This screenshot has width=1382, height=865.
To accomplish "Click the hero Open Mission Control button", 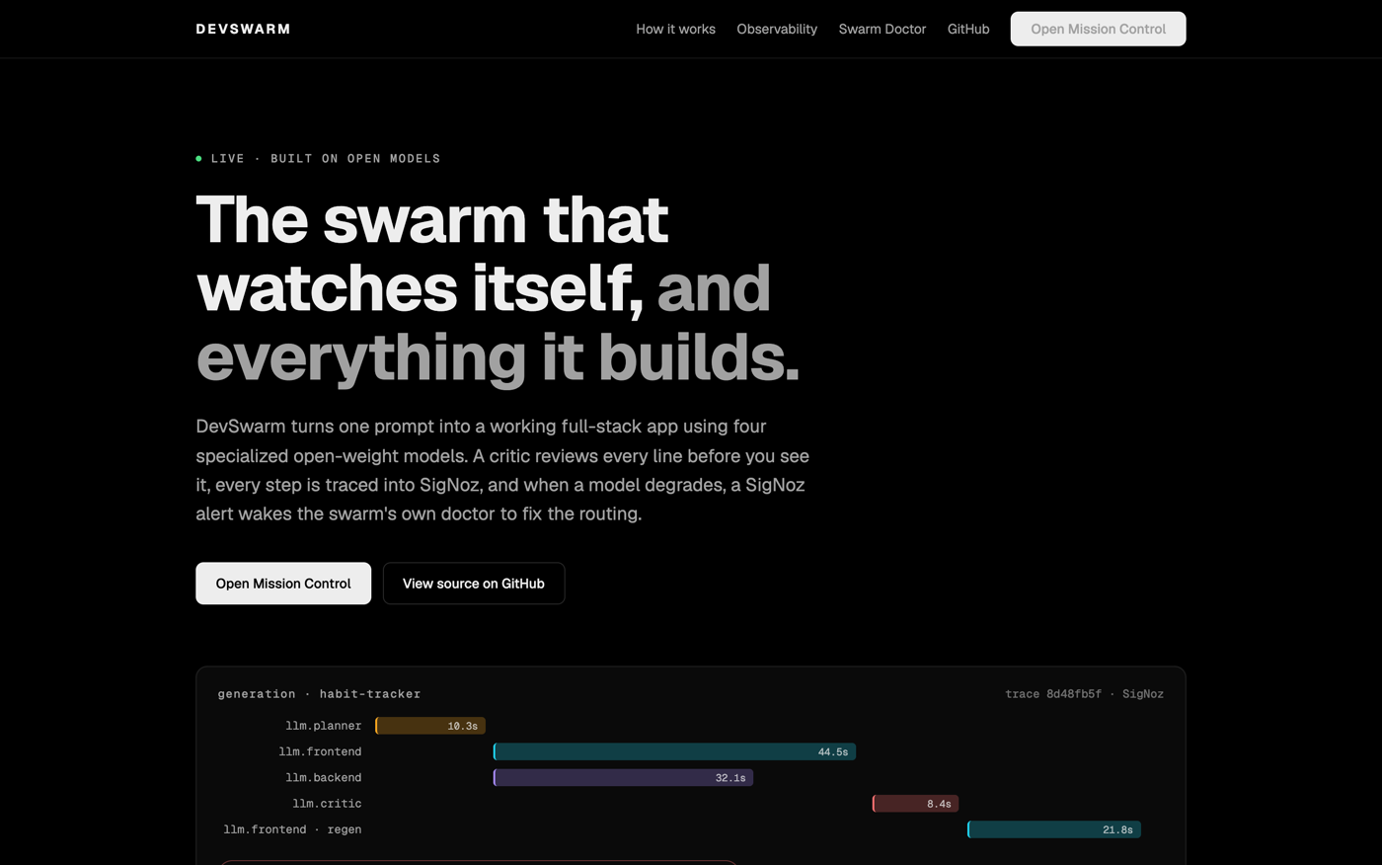I will [x=283, y=584].
